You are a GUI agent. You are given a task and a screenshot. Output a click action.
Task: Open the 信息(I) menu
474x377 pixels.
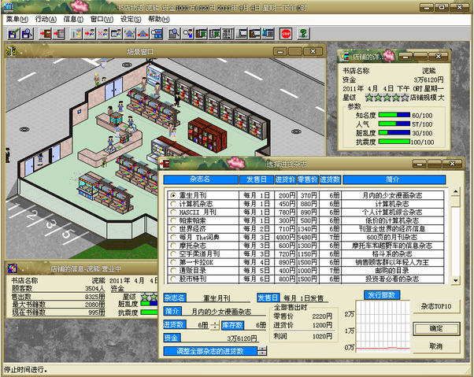(x=73, y=19)
